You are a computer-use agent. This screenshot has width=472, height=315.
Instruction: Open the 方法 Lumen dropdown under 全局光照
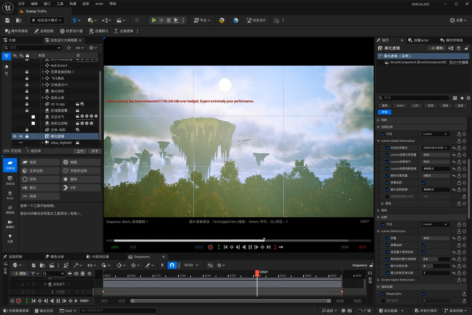click(435, 134)
